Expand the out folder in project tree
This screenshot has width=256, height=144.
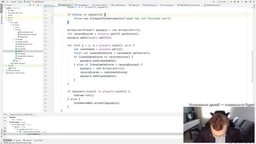[6, 18]
